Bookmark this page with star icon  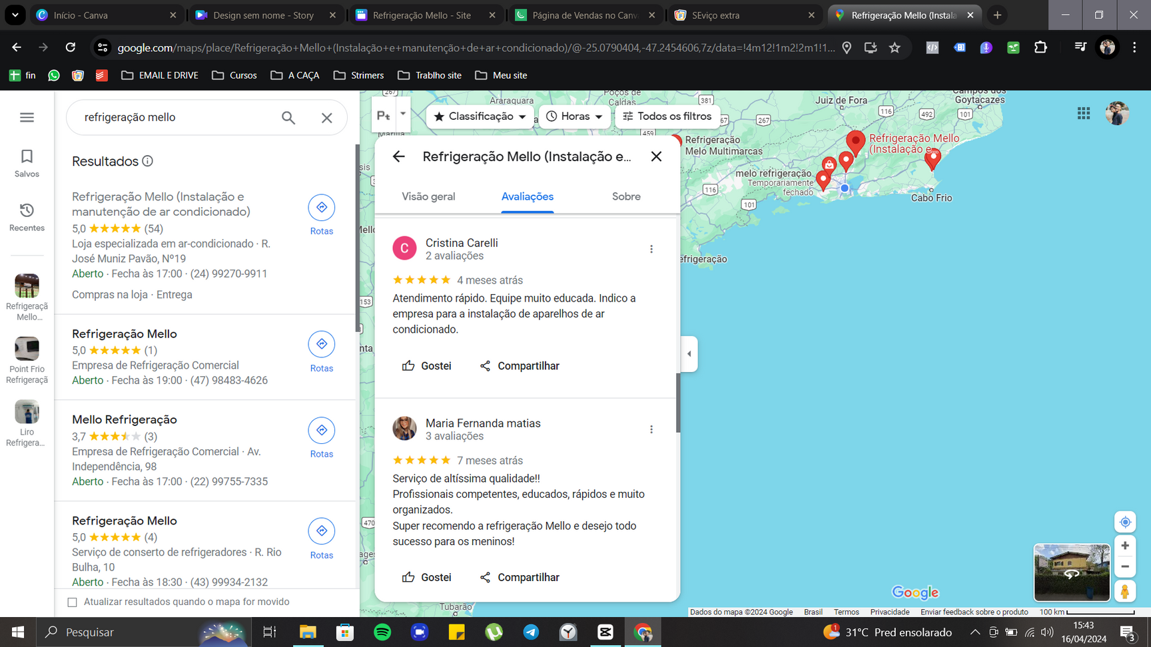click(895, 47)
